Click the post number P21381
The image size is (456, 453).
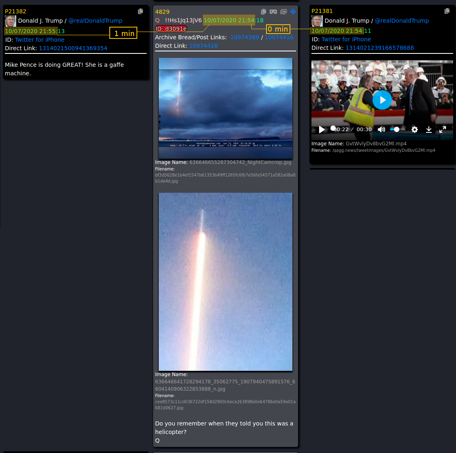[322, 11]
